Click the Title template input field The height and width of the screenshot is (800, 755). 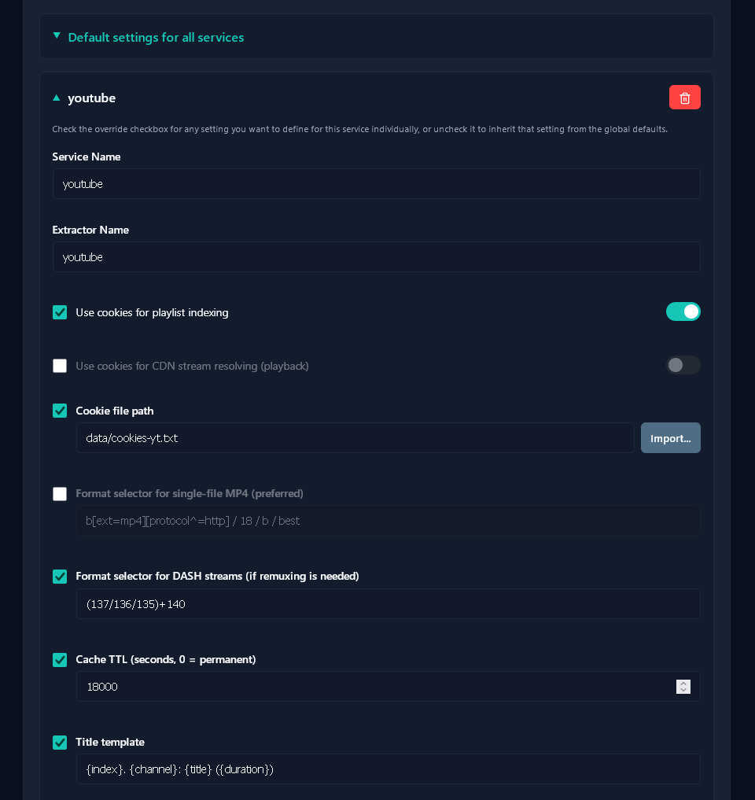[389, 769]
